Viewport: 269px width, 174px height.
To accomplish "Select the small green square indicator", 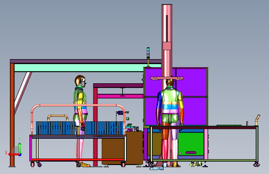I will pos(128,119).
